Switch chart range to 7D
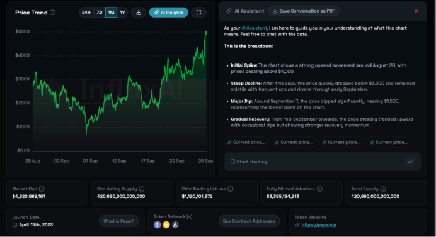 (x=100, y=13)
